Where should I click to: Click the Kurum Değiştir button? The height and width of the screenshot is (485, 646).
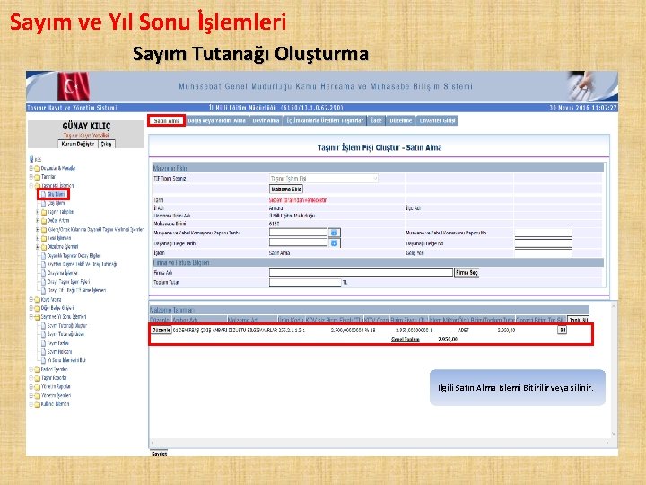(78, 144)
